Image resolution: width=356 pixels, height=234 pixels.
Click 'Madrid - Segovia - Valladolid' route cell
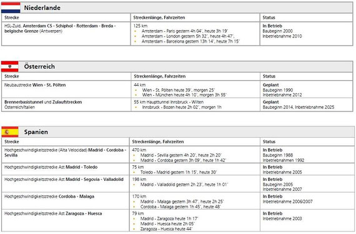tap(66, 184)
